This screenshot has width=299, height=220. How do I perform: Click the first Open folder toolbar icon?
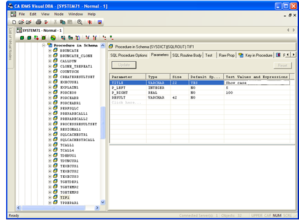tap(21, 22)
